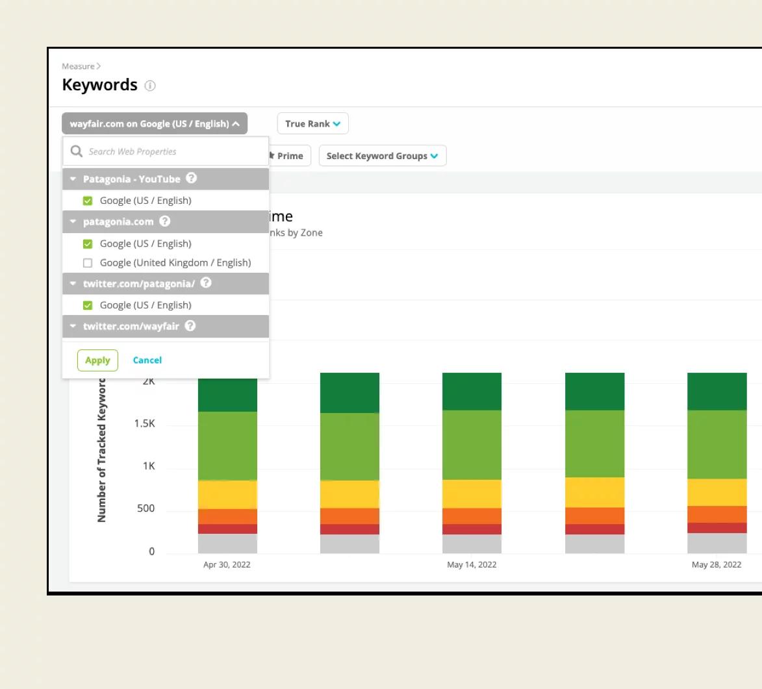Go to Measure breadcrumb
Viewport: 762px width, 689px height.
pyautogui.click(x=78, y=66)
